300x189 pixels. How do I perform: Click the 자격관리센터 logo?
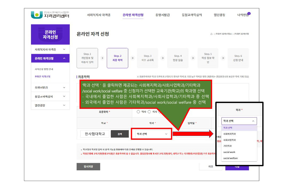pos(50,15)
